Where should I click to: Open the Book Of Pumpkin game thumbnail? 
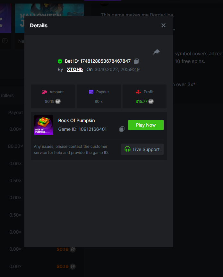44,125
